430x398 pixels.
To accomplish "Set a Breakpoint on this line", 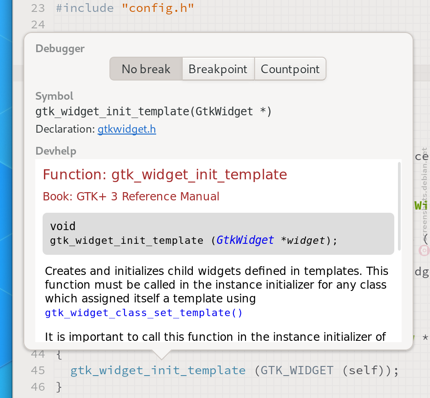I will pyautogui.click(x=218, y=69).
